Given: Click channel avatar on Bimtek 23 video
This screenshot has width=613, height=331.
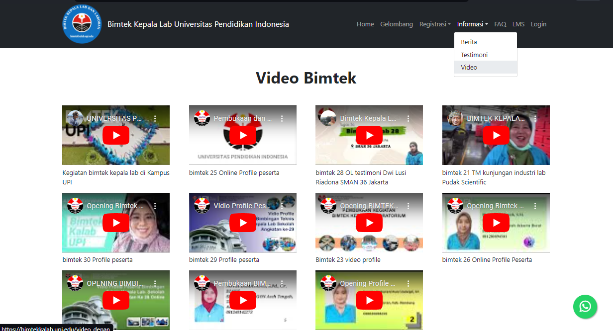Looking at the screenshot, I should pyautogui.click(x=328, y=206).
